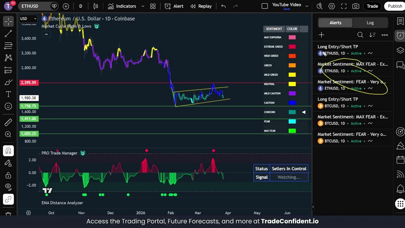Collapse the right side panel arrow
The image size is (405, 228).
click(313, 207)
